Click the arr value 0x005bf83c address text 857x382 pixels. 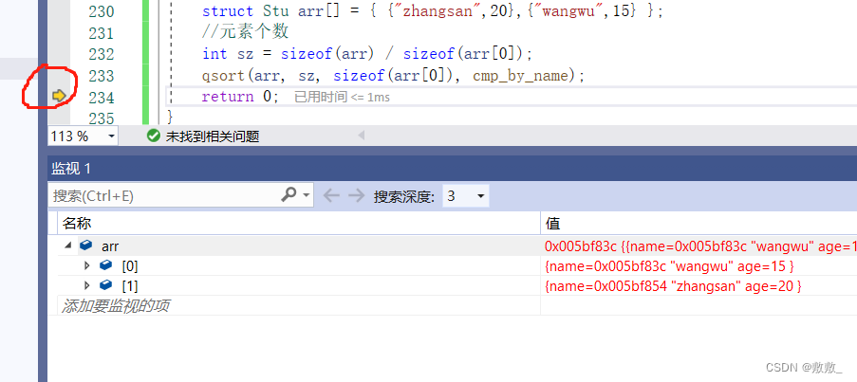click(x=581, y=246)
